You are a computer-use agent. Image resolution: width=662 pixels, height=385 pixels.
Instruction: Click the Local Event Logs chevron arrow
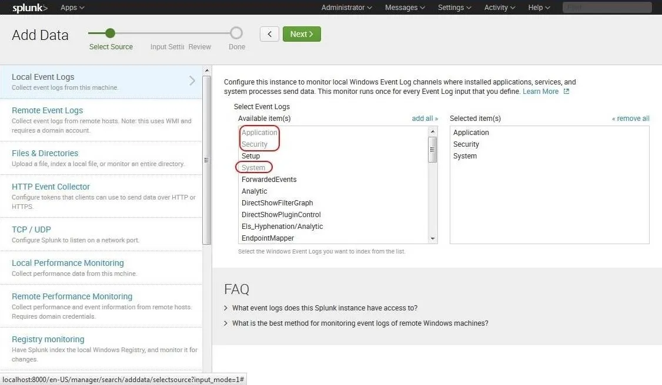coord(192,80)
